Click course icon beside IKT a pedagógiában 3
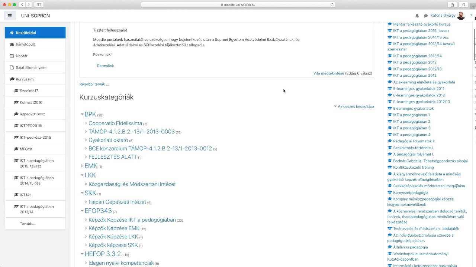Image resolution: width=476 pixels, height=267 pixels. click(x=390, y=128)
